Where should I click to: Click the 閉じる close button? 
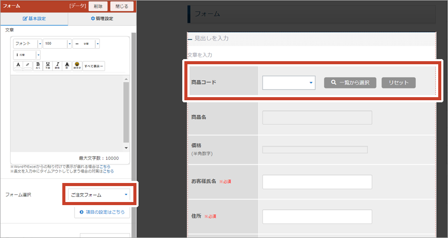tap(122, 6)
